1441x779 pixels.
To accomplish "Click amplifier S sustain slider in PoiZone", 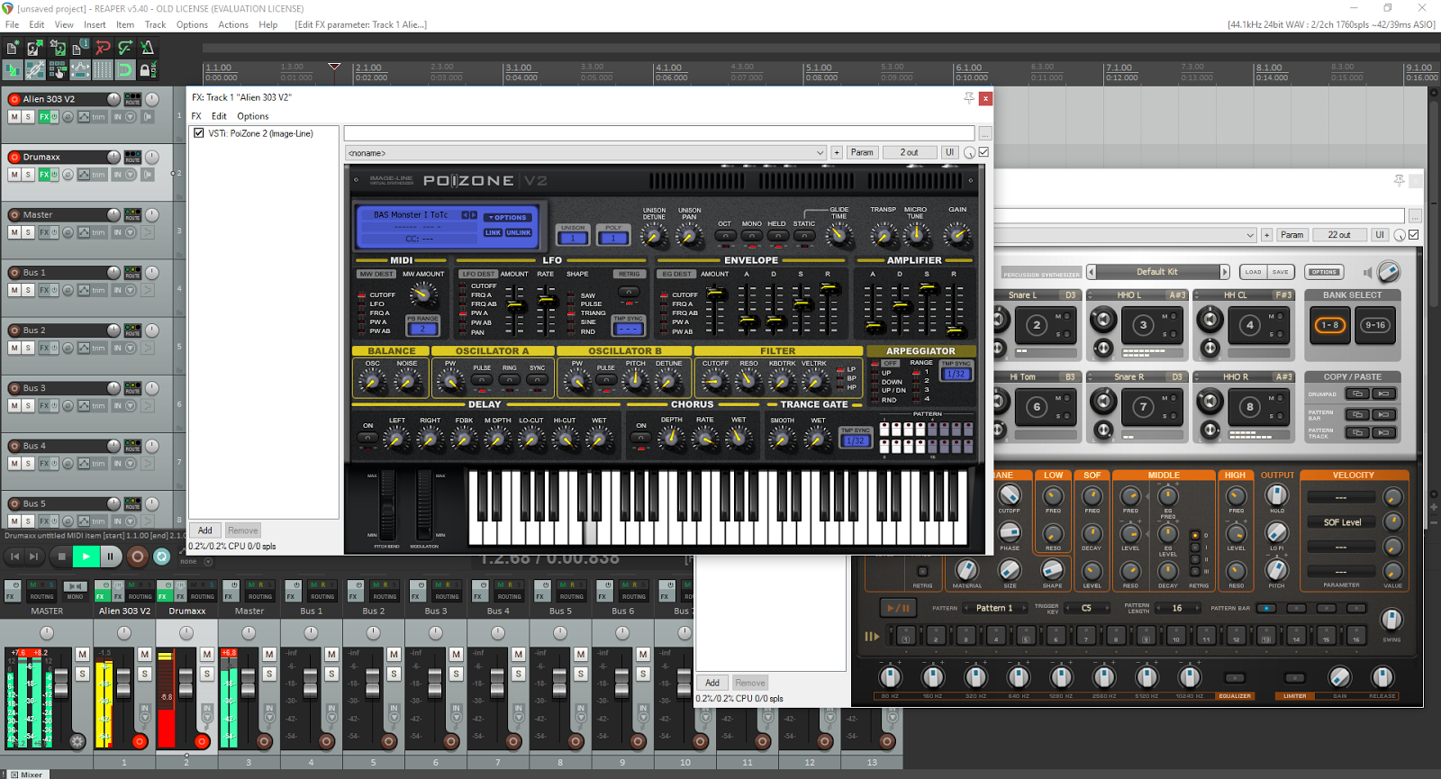I will pos(927,288).
